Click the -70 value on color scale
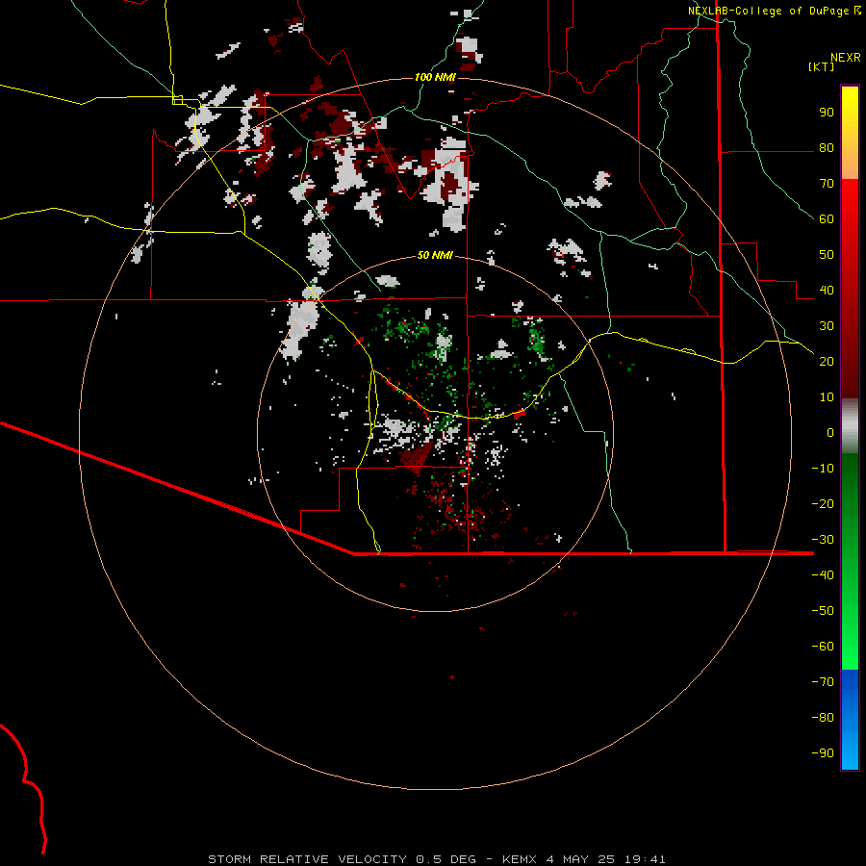This screenshot has width=866, height=866. pos(823,681)
